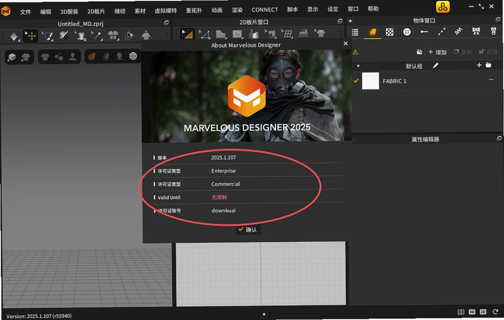The width and height of the screenshot is (504, 320).
Task: Open the yellow CONNECT badge in title bar
Action: (x=443, y=7)
